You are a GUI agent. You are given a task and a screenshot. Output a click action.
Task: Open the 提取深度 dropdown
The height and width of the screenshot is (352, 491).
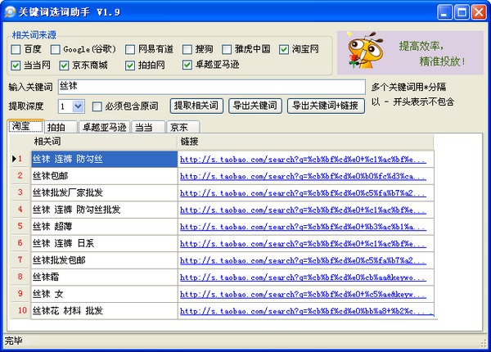78,106
